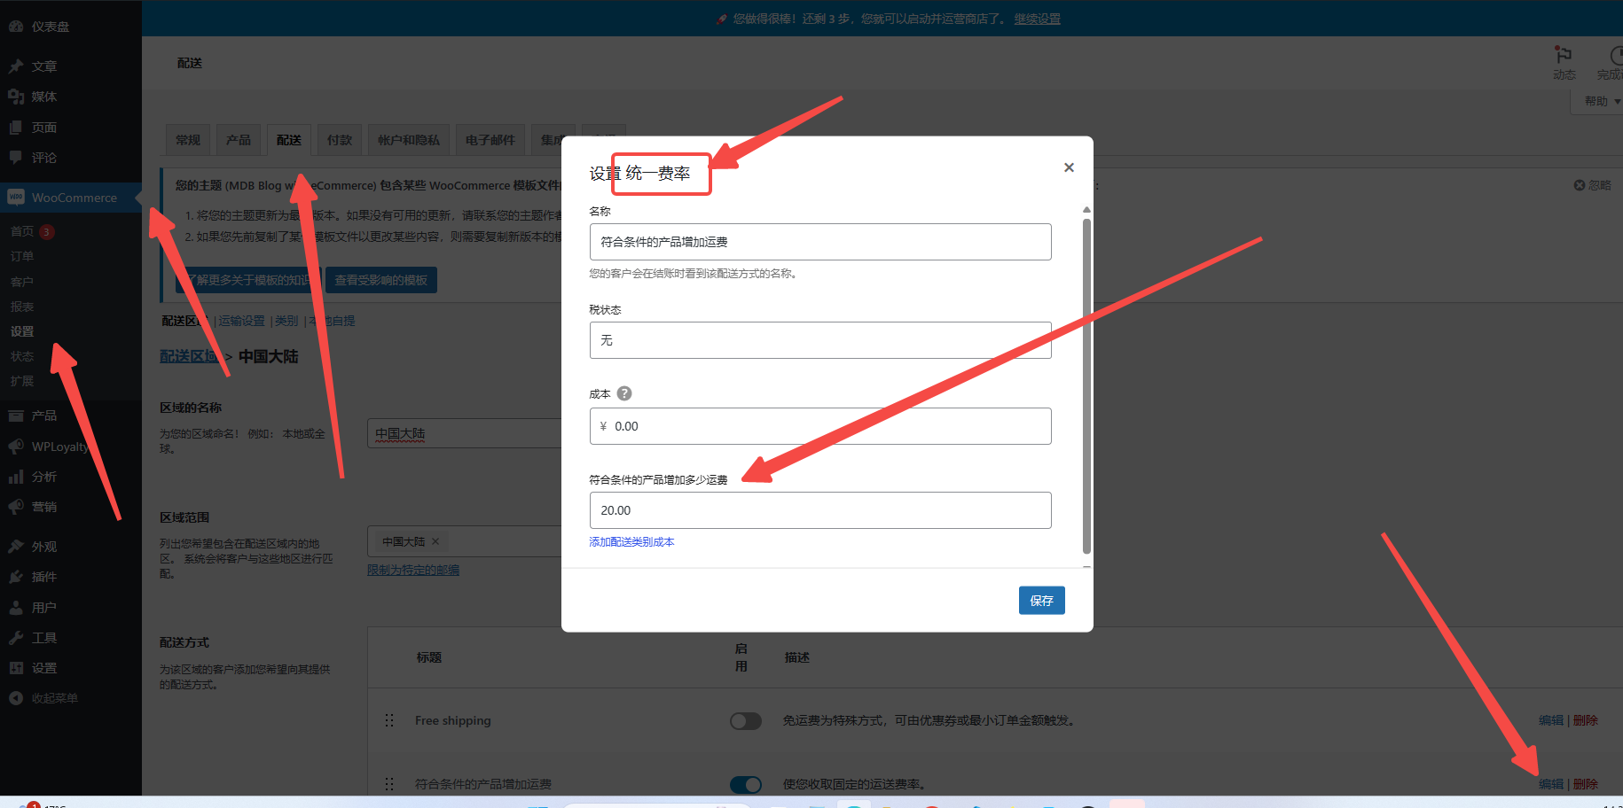This screenshot has width=1623, height=808.
Task: Click the Analytics bar chart icon
Action: 16,477
